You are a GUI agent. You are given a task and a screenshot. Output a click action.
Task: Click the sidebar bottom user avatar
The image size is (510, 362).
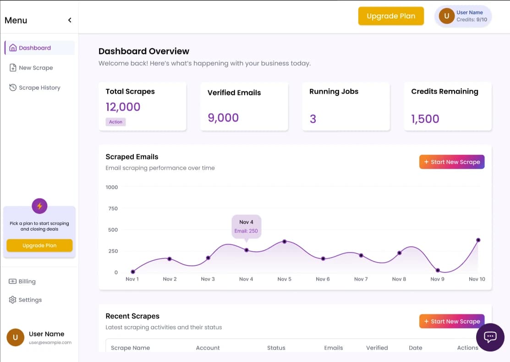click(x=15, y=338)
